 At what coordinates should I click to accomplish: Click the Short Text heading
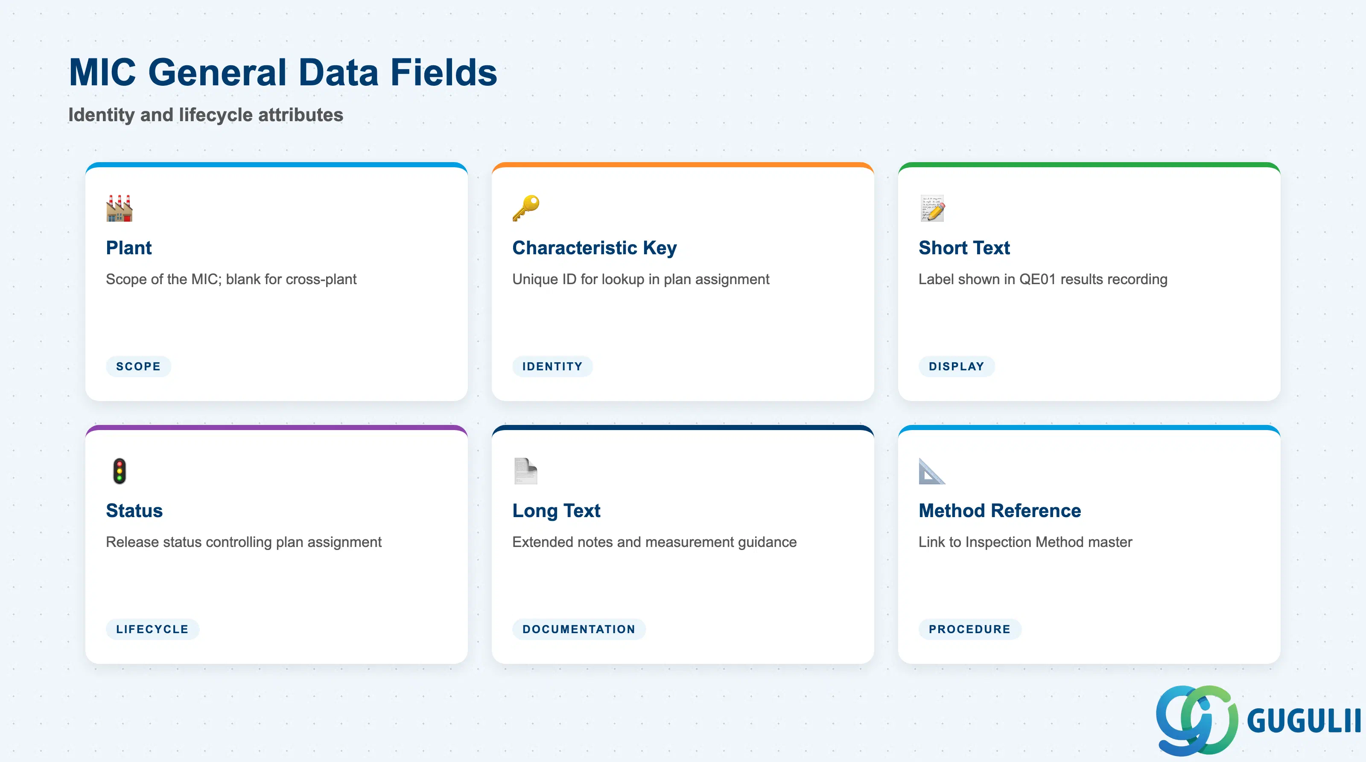(x=964, y=247)
